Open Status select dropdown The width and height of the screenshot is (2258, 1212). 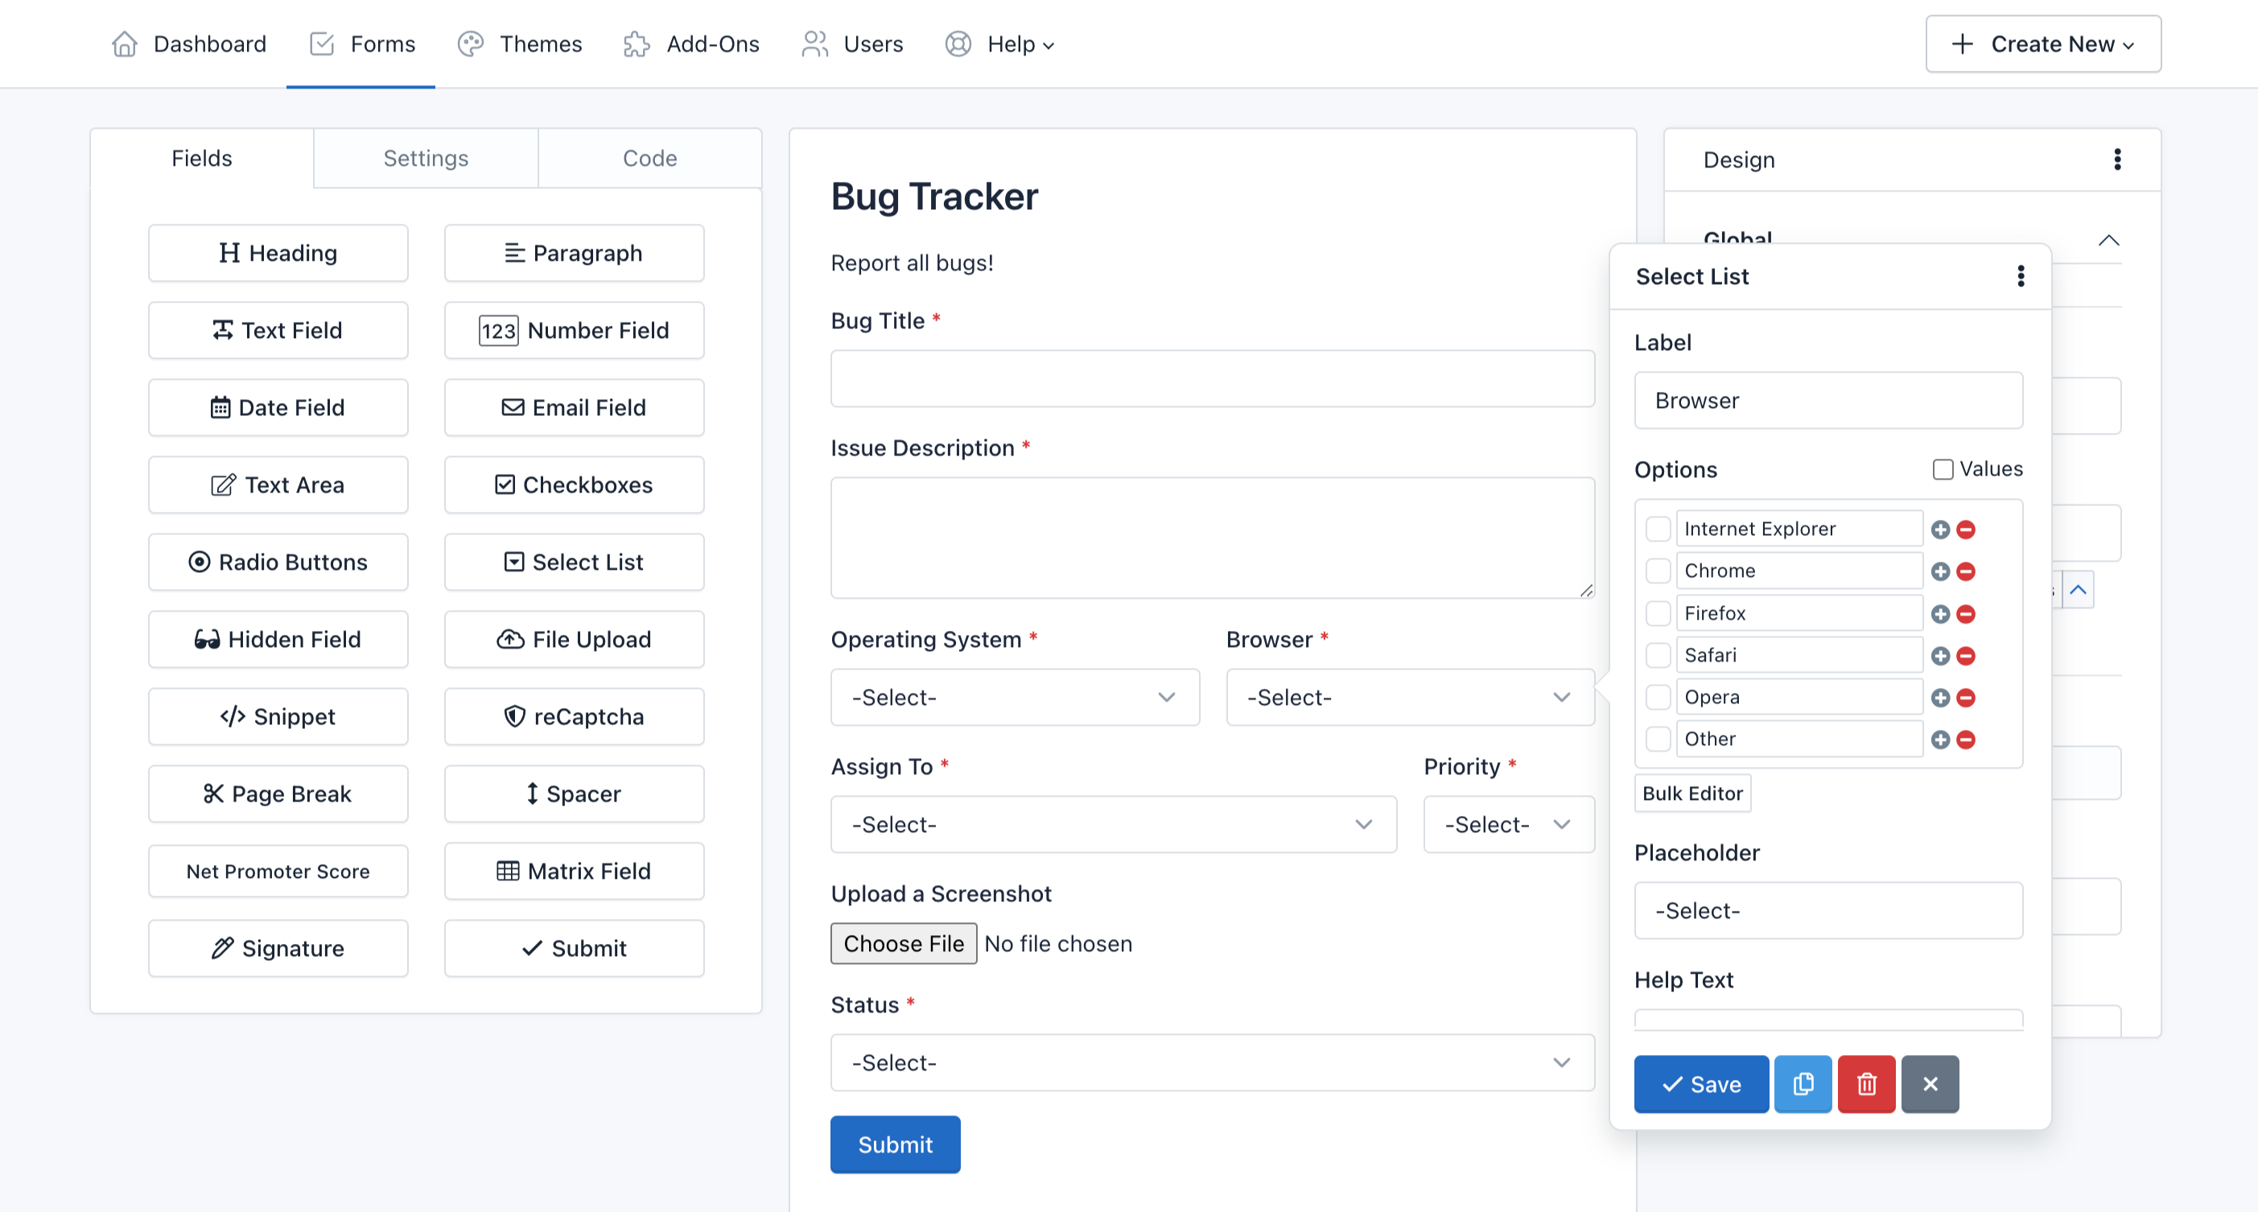1212,1063
